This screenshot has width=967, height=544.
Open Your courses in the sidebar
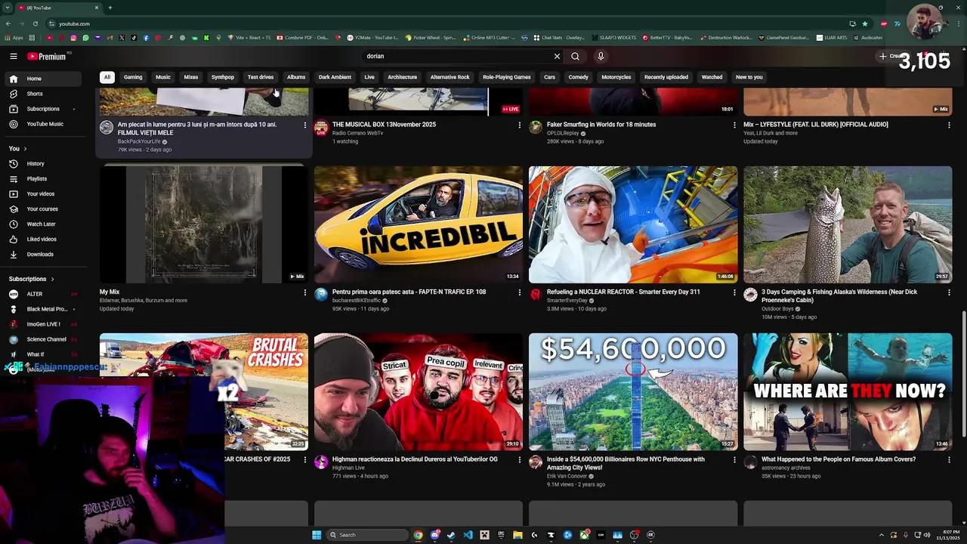(x=43, y=209)
